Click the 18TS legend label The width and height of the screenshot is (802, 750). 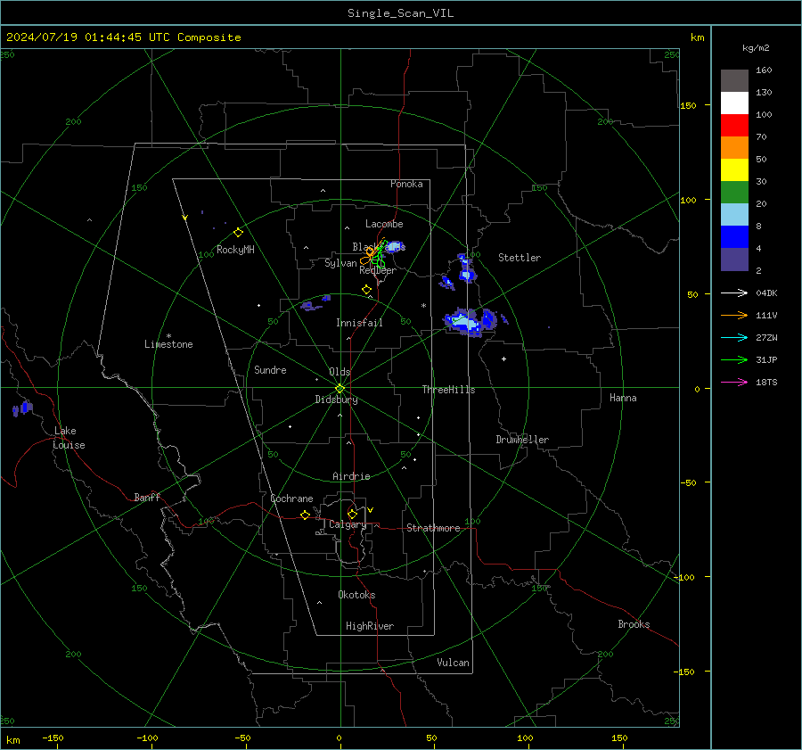pyautogui.click(x=766, y=382)
